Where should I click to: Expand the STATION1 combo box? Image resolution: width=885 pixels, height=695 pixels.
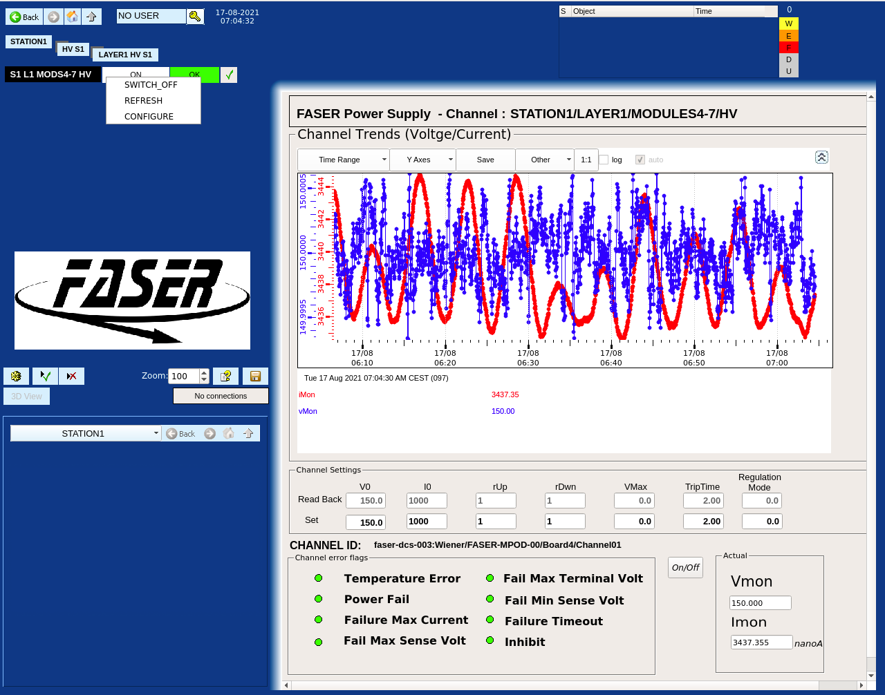[x=86, y=433]
